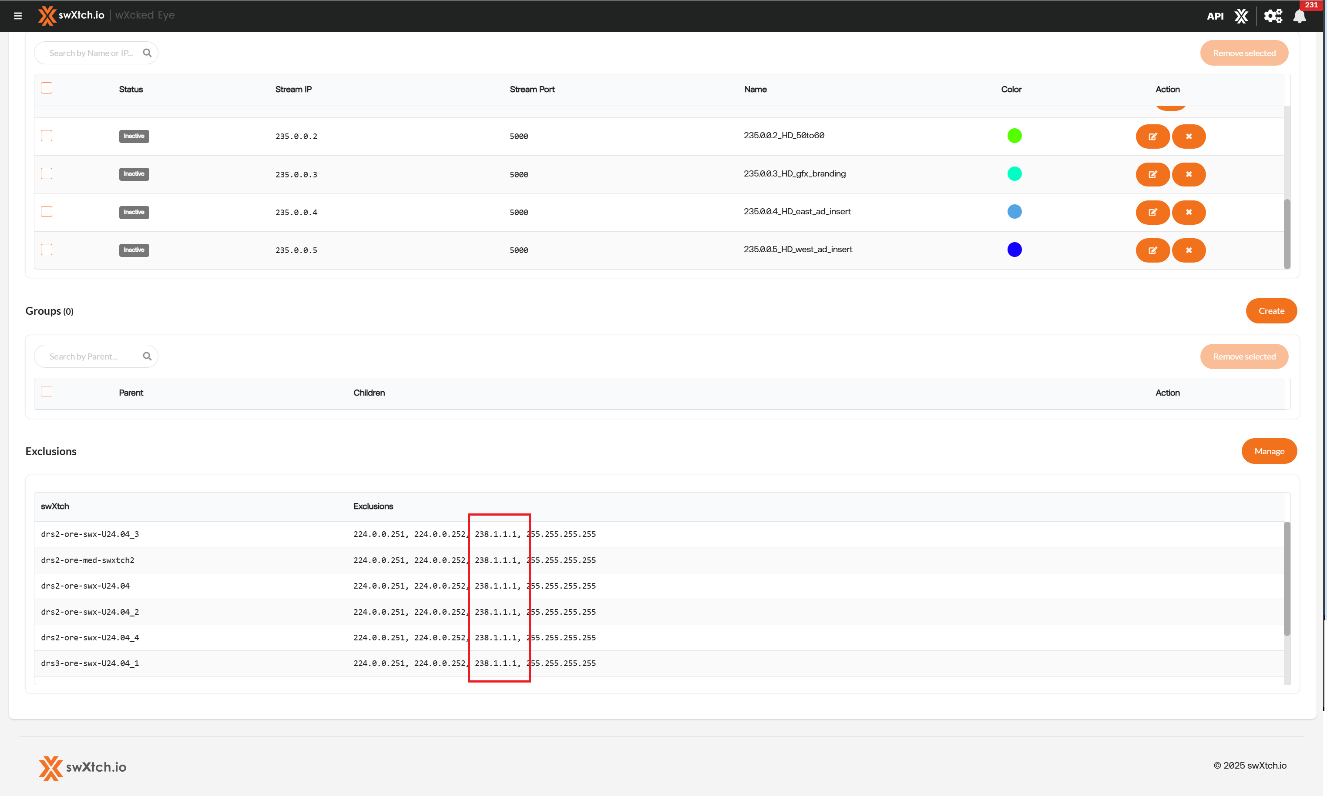Toggle select-all checkbox in streams header
This screenshot has height=796, width=1327.
(x=47, y=88)
